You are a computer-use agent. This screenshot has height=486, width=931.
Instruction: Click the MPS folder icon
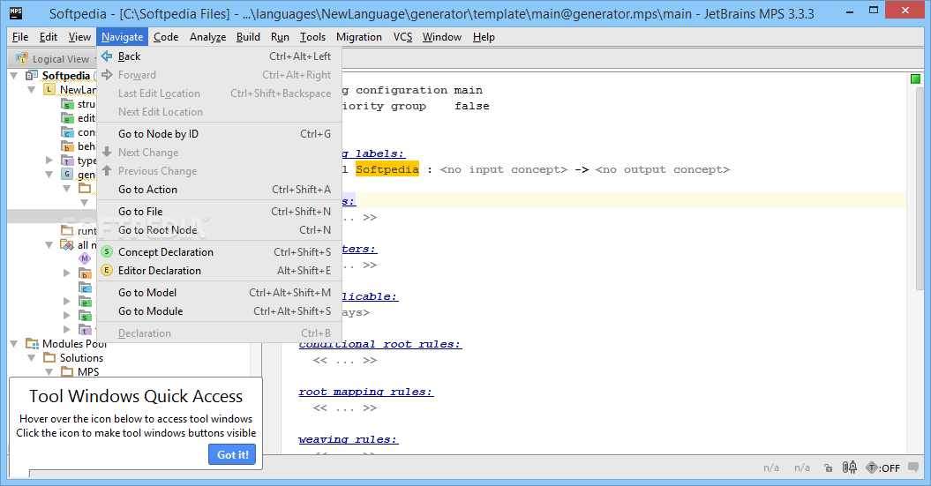coord(68,372)
